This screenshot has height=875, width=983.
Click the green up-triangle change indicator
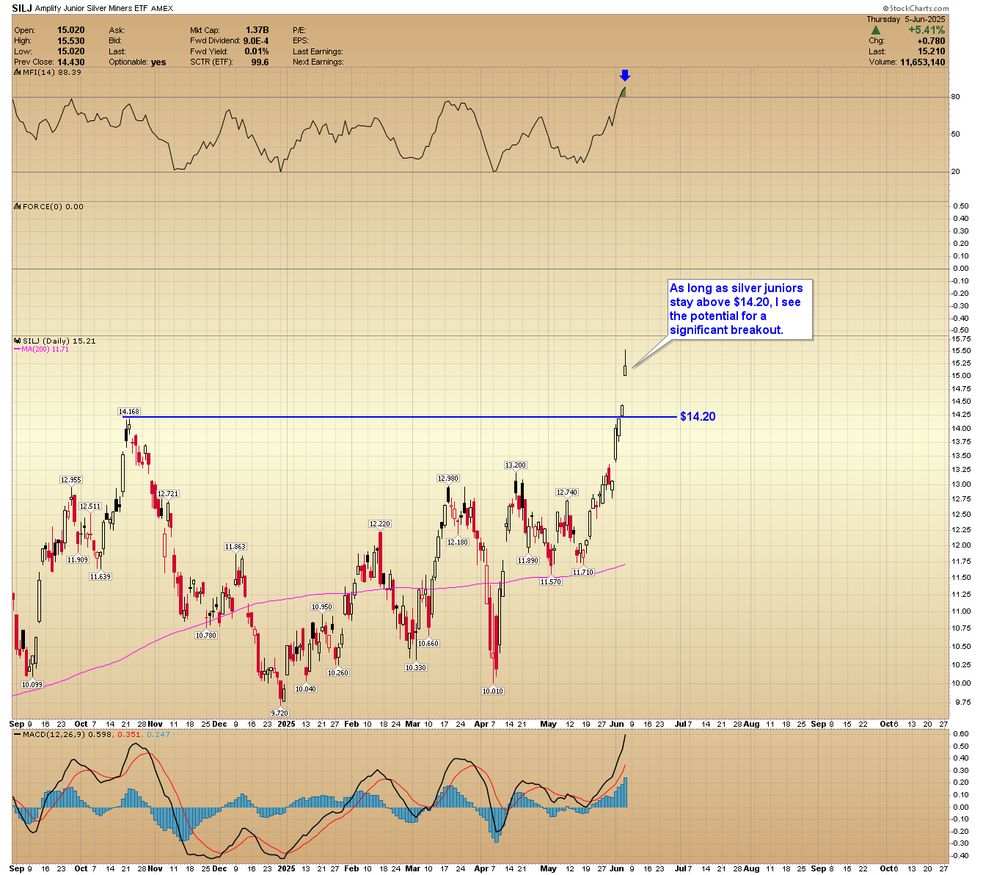pyautogui.click(x=875, y=31)
